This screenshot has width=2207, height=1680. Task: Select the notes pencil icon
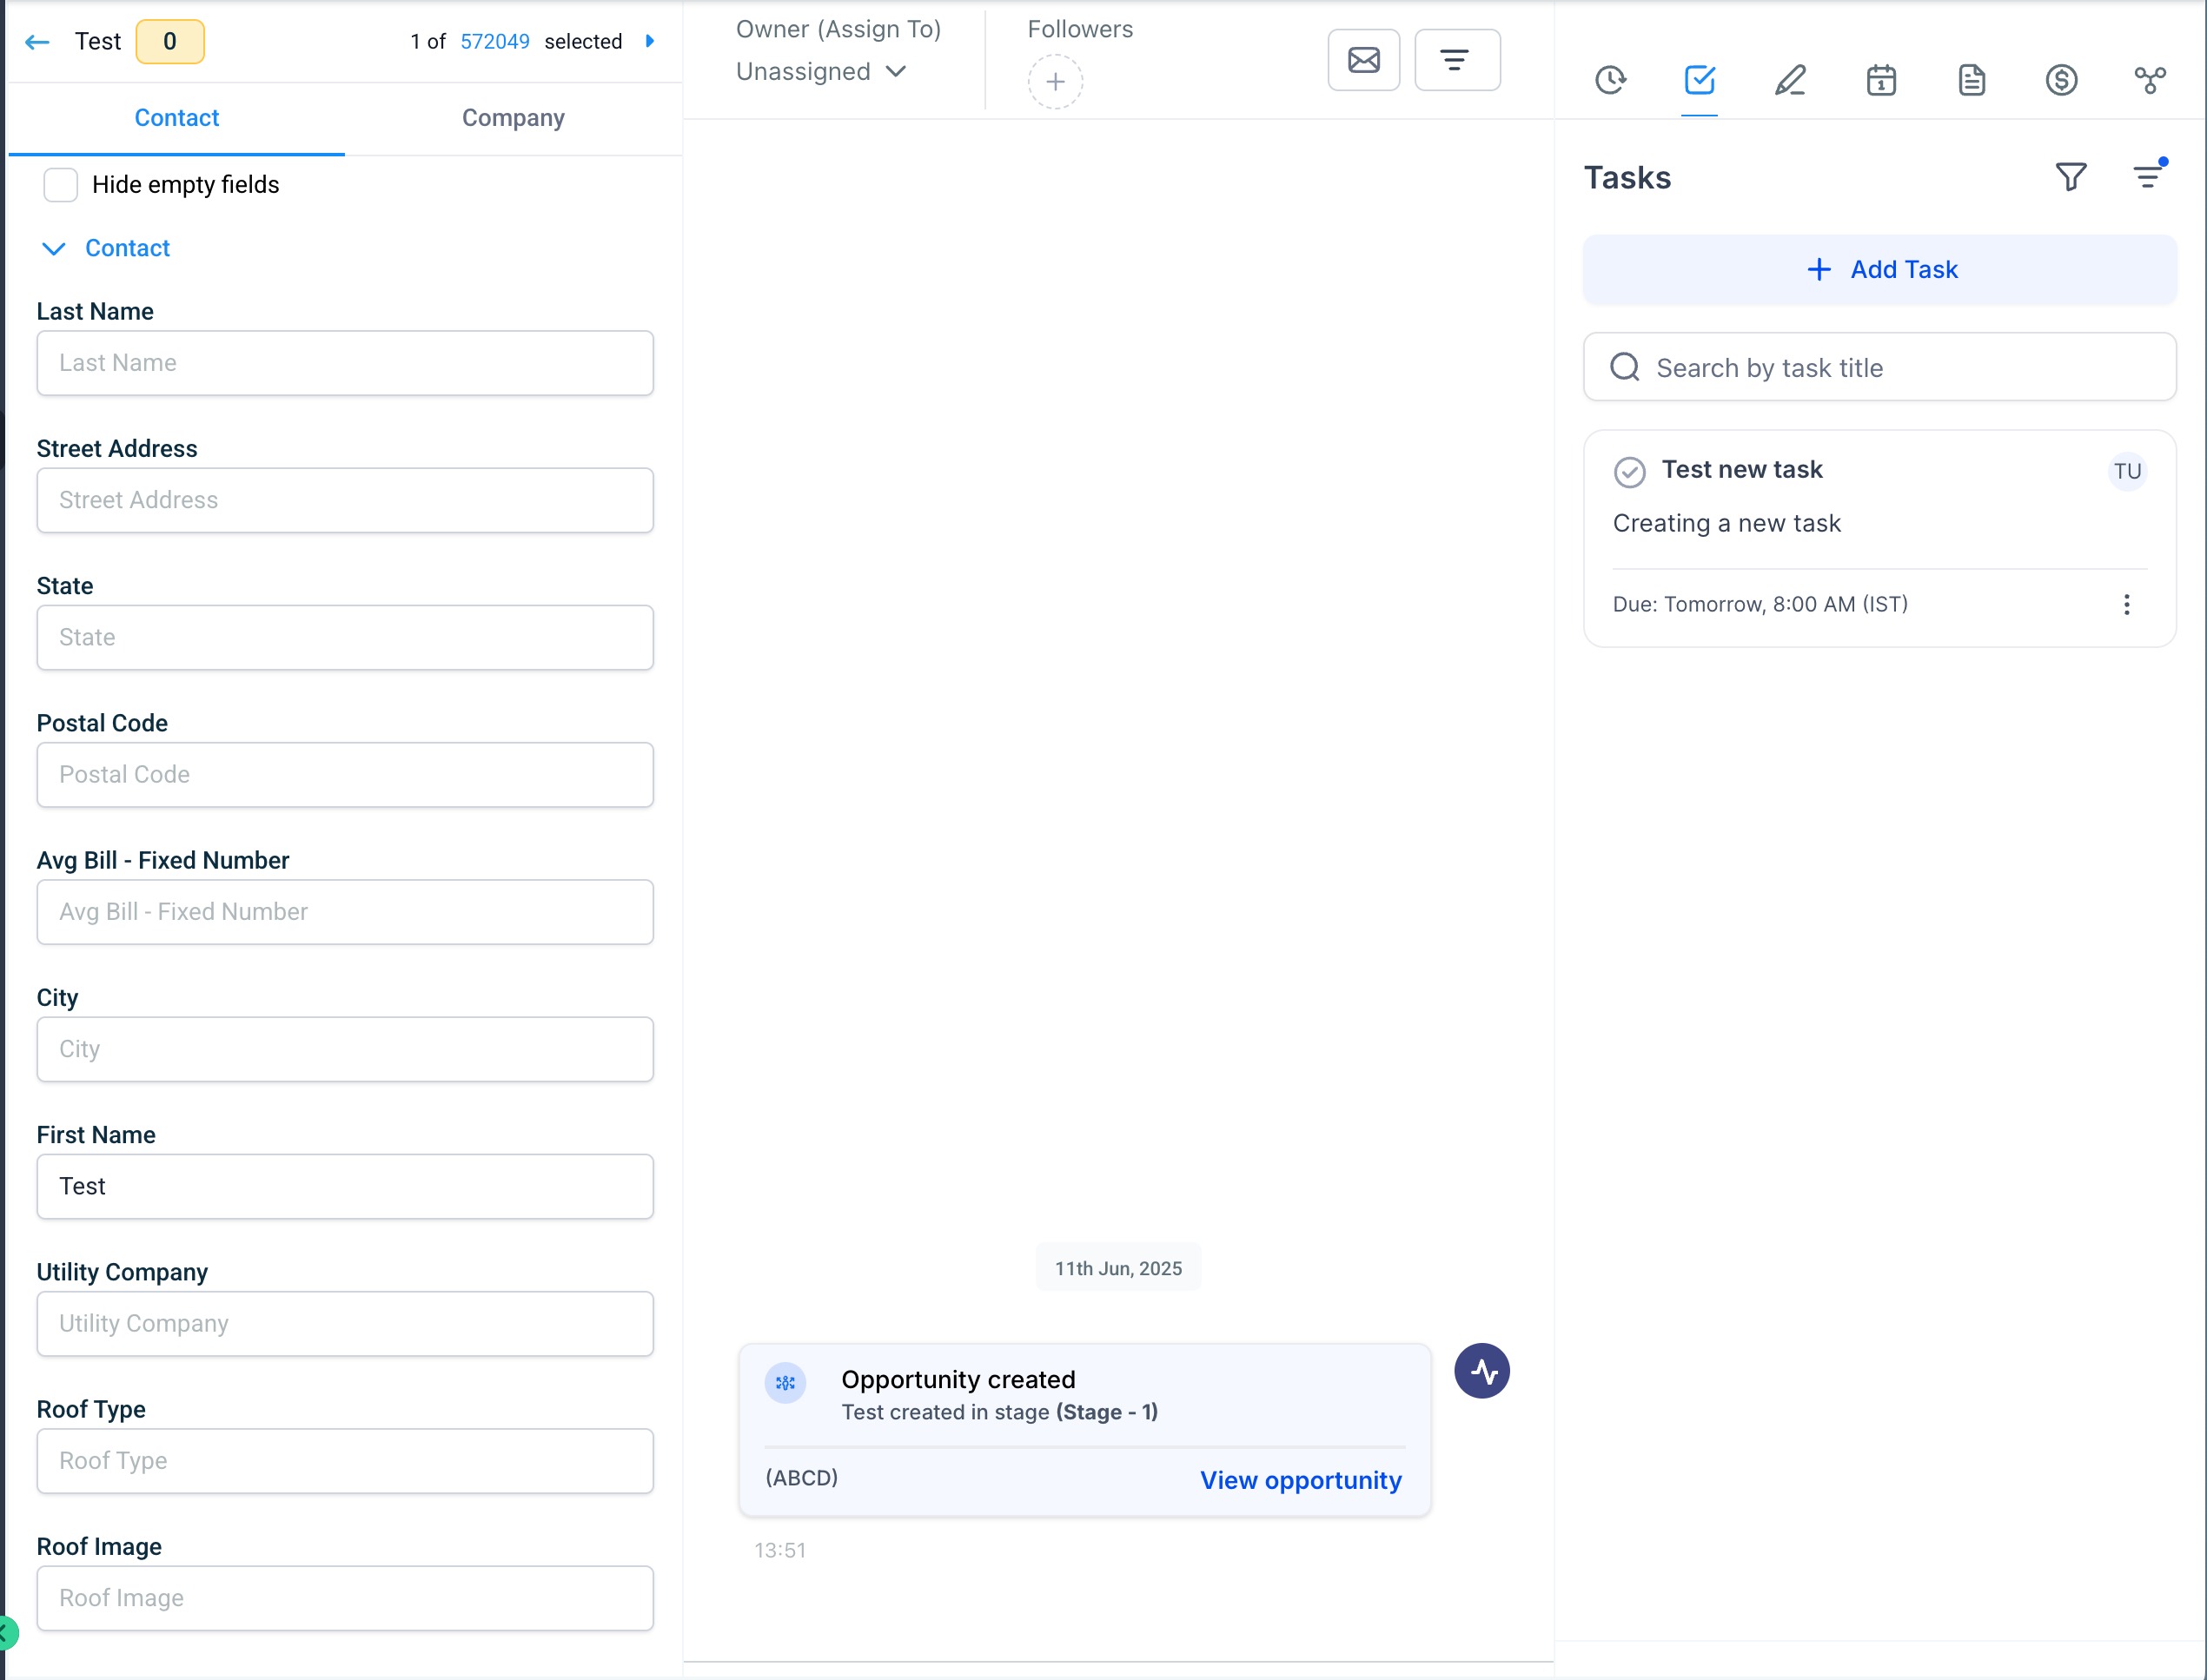pyautogui.click(x=1790, y=80)
